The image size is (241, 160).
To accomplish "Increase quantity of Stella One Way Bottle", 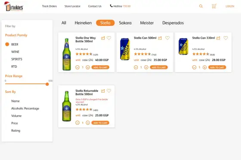I will tap(88, 67).
